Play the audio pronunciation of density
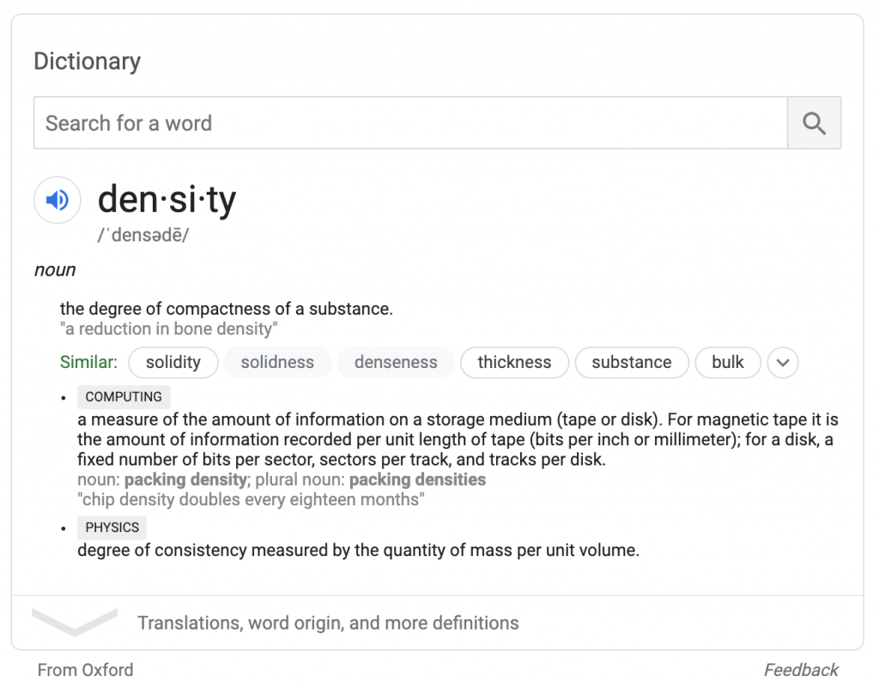Image resolution: width=879 pixels, height=688 pixels. [58, 201]
